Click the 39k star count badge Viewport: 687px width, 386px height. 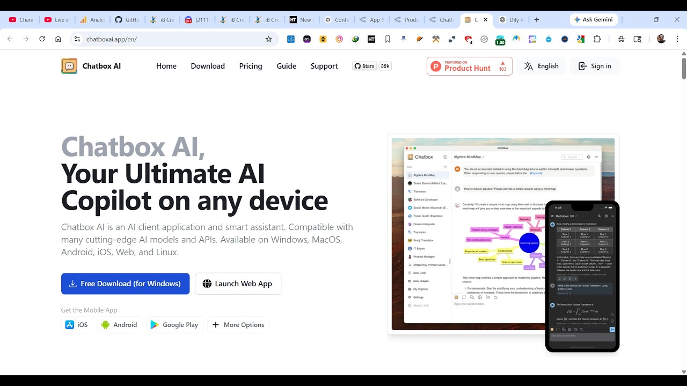[385, 66]
